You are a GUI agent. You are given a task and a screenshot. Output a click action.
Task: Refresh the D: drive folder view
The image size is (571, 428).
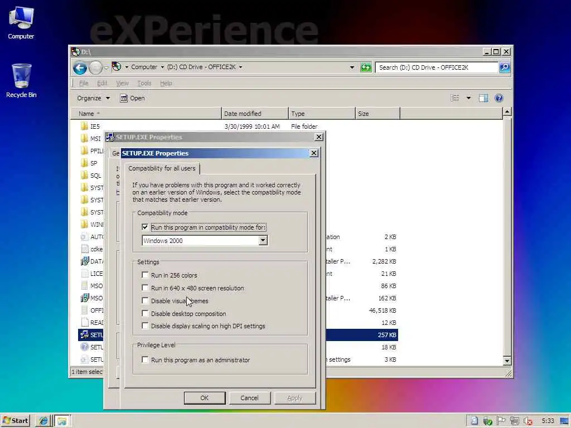pyautogui.click(x=366, y=67)
